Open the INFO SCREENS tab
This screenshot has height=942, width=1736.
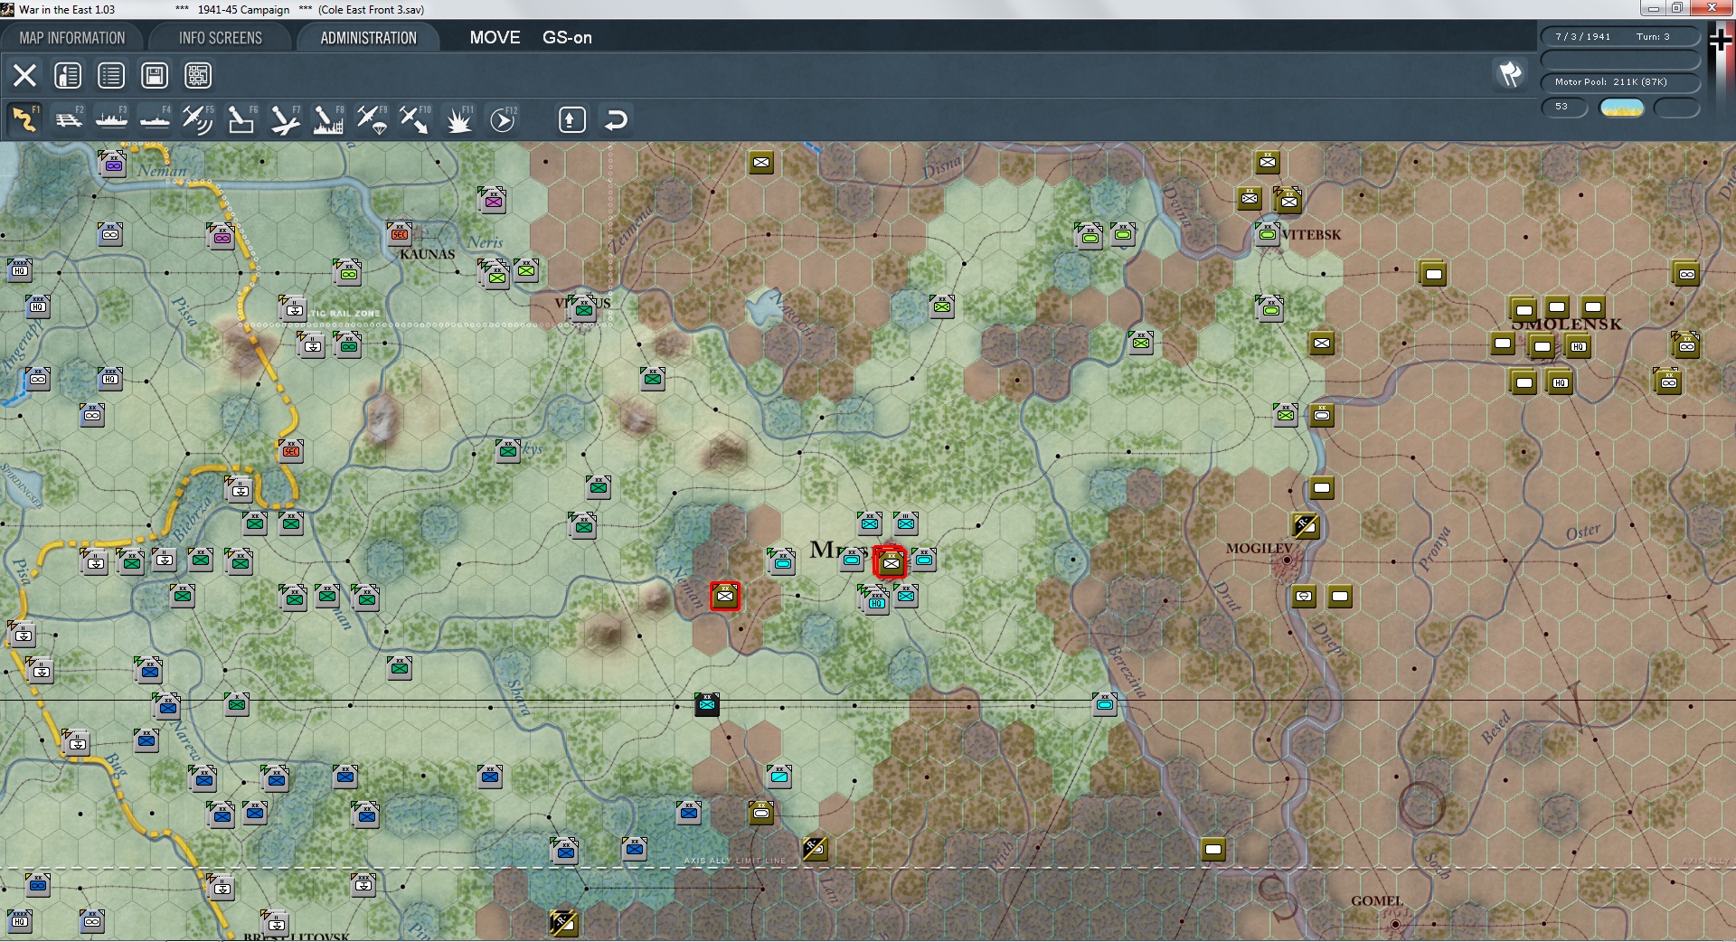(221, 38)
